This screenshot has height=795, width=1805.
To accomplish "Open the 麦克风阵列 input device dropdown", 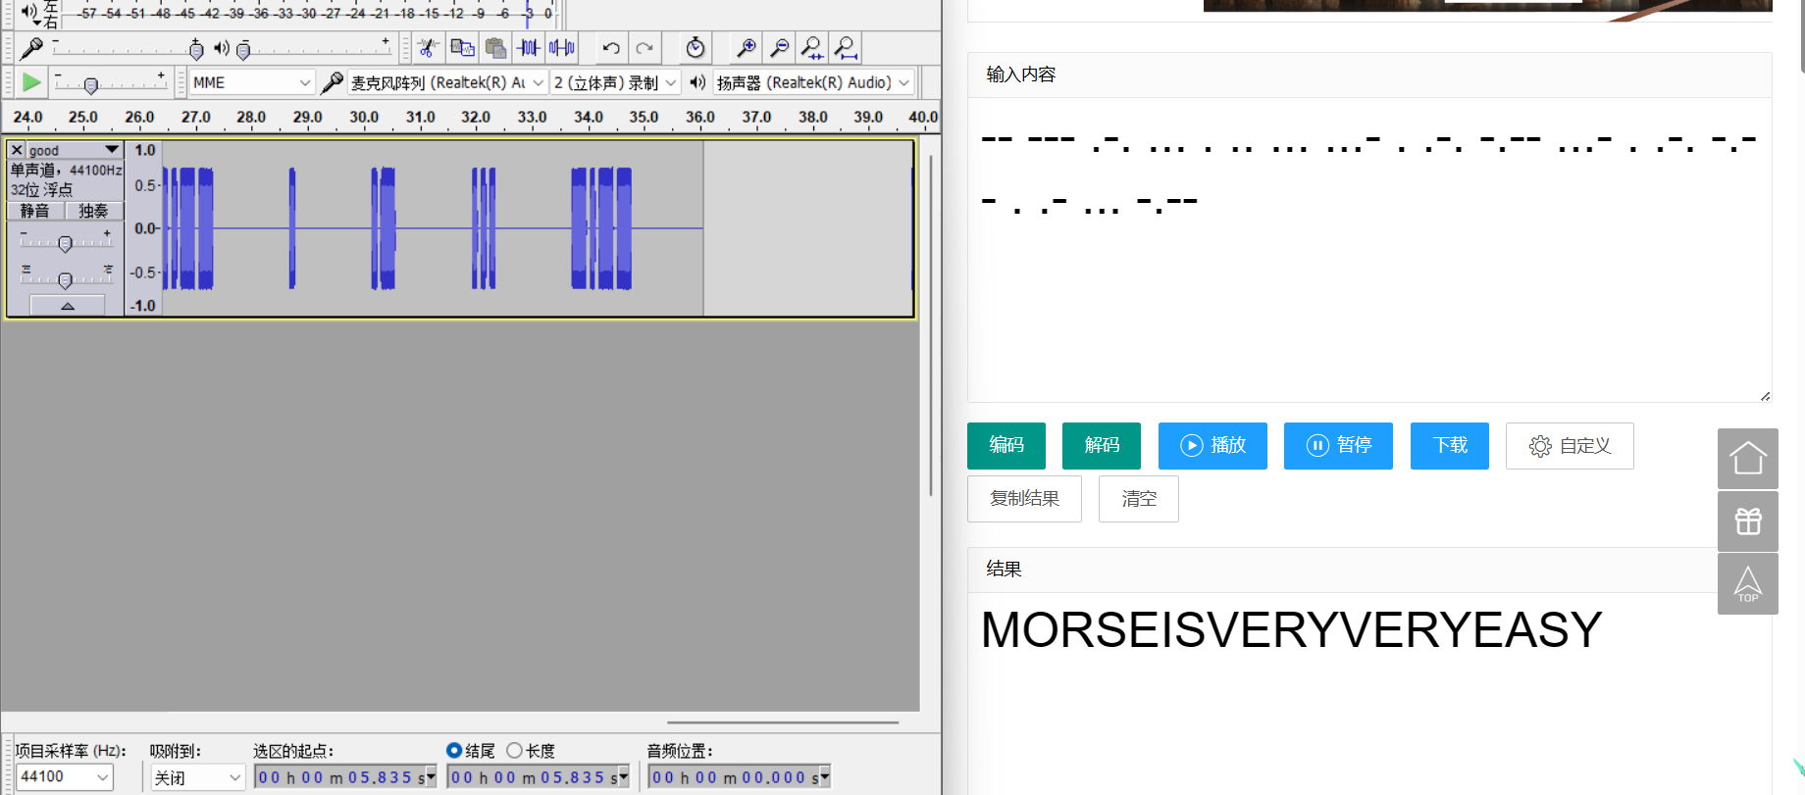I will (x=447, y=82).
